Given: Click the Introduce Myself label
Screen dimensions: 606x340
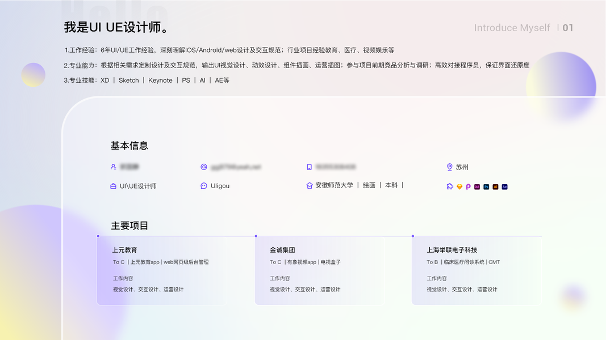Looking at the screenshot, I should click(512, 28).
